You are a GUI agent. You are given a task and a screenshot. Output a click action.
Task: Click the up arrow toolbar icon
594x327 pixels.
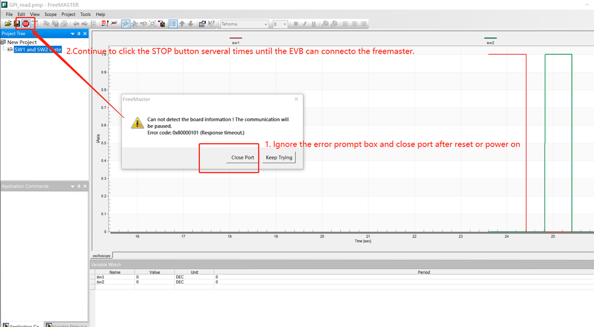pyautogui.click(x=182, y=23)
